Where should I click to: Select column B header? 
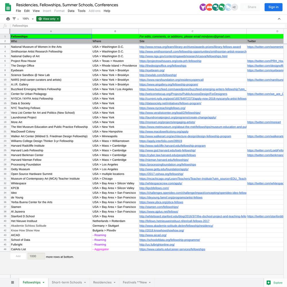click(x=115, y=31)
